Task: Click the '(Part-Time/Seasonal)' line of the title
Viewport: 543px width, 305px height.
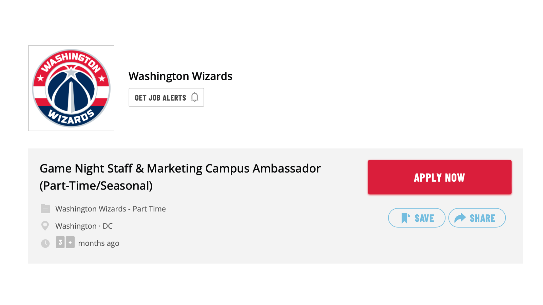Action: tap(96, 186)
